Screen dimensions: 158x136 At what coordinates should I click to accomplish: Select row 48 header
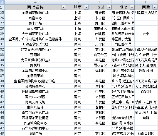coord(2,134)
